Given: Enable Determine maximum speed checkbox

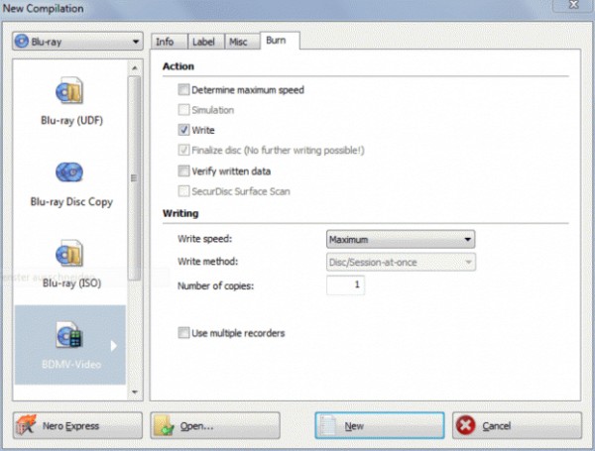Looking at the screenshot, I should pos(183,90).
